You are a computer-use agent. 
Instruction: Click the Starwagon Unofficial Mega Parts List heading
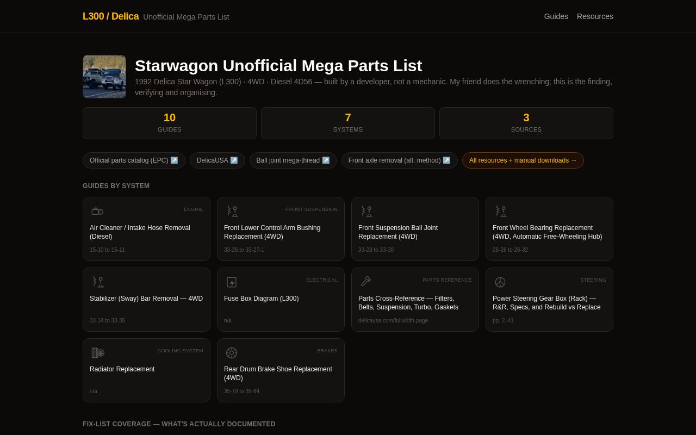tap(278, 66)
